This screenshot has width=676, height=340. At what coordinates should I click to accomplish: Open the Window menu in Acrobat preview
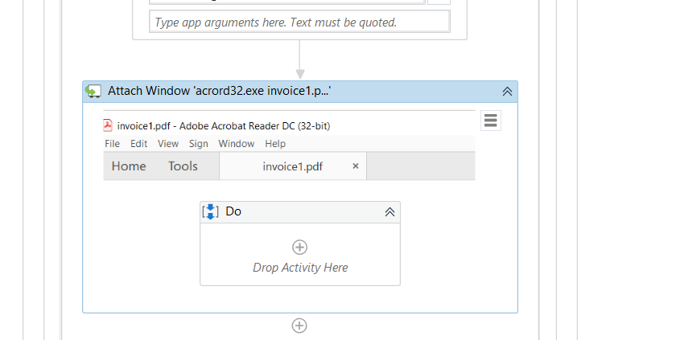[x=237, y=144]
